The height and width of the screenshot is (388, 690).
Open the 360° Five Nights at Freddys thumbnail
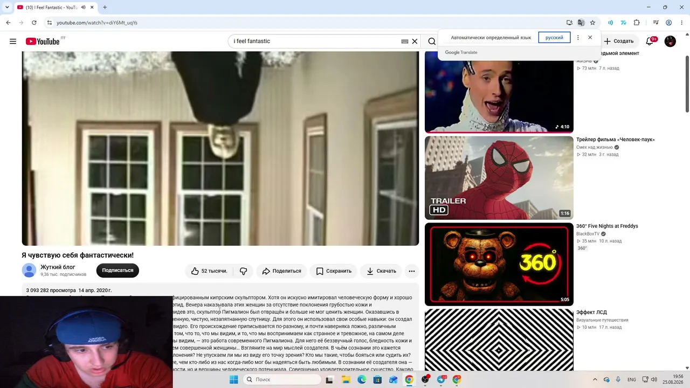(499, 264)
